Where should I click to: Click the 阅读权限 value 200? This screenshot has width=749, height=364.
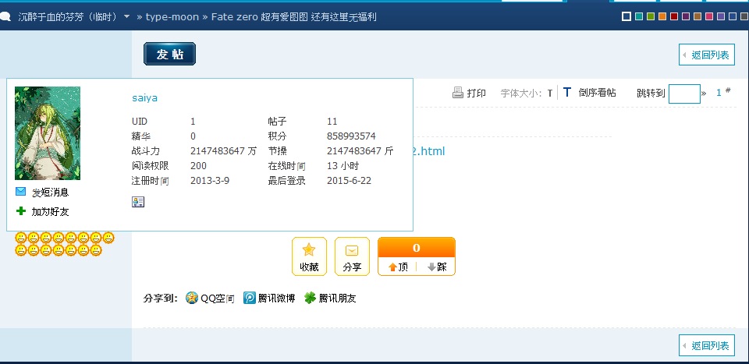[198, 166]
